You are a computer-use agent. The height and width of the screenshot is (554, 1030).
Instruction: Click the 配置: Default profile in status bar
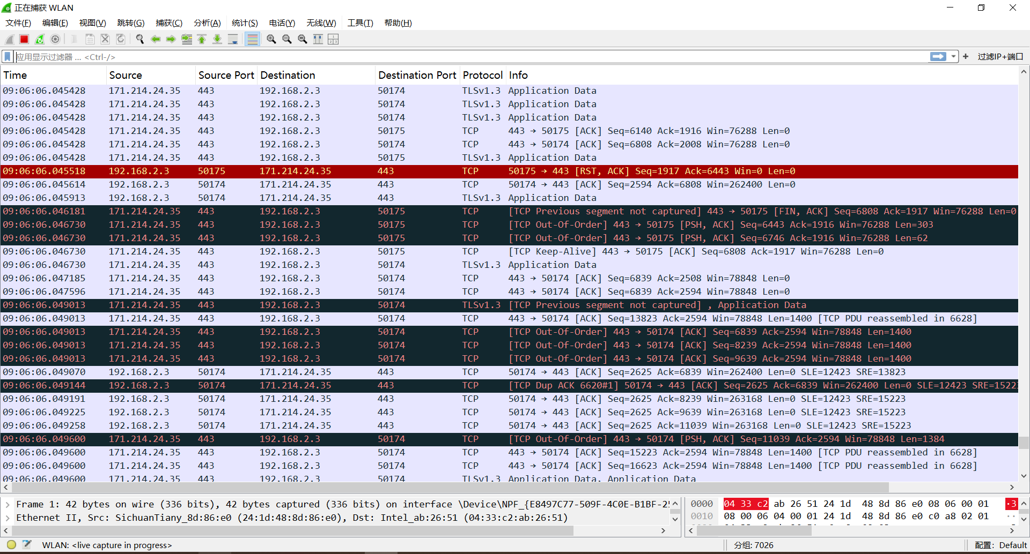pyautogui.click(x=1000, y=545)
